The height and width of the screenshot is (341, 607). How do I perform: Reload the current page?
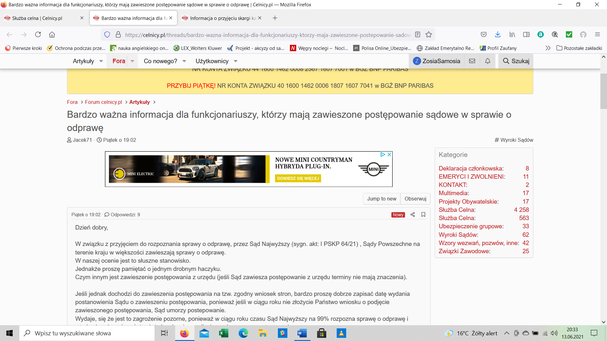(38, 35)
